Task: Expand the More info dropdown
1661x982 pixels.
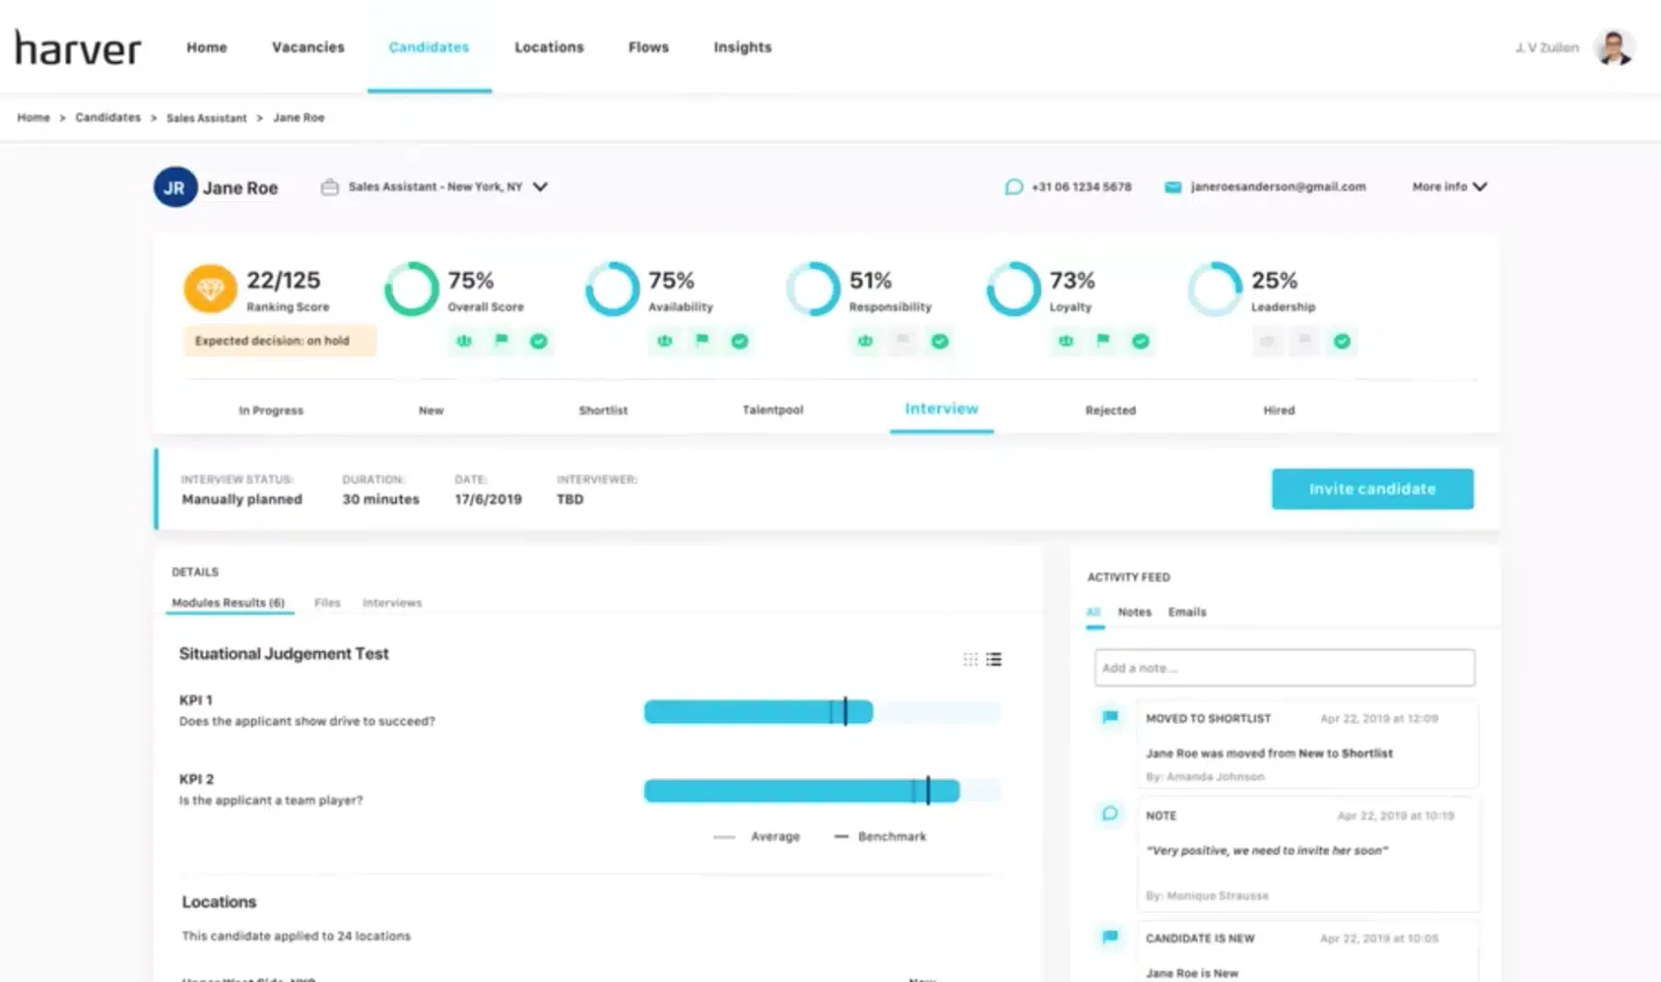Action: [1449, 186]
